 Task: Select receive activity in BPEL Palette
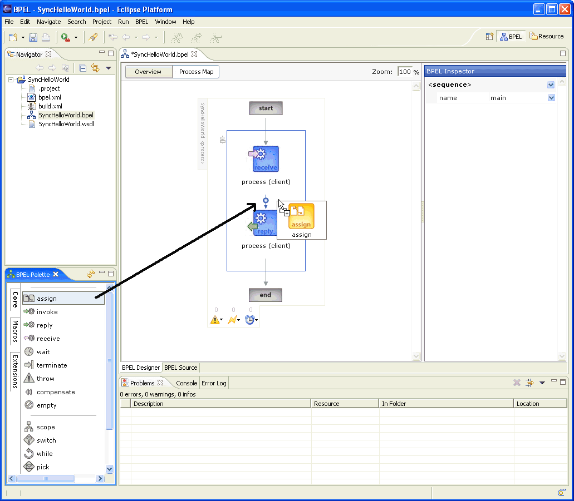pos(48,339)
